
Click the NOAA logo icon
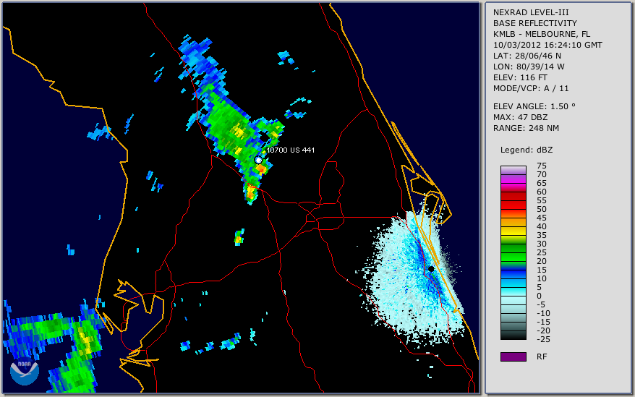(25, 372)
